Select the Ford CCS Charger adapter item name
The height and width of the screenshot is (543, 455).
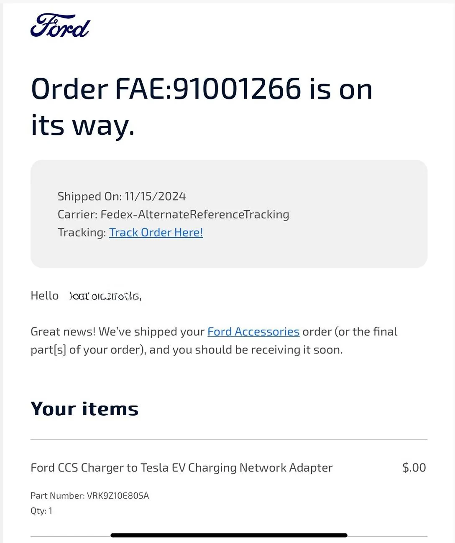click(181, 467)
